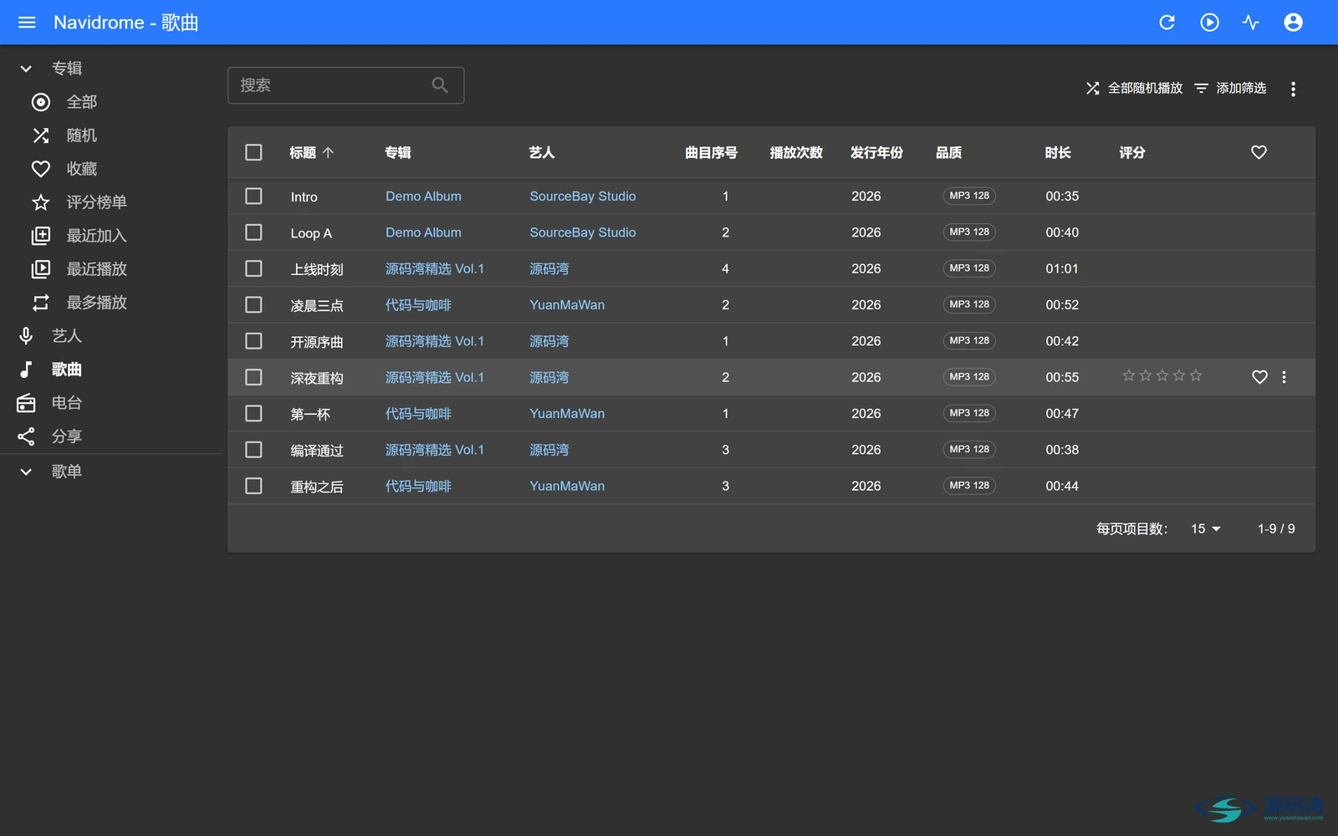Favorite the song 深夜重构 with its heart icon
Screen dimensions: 1338x836
1259,377
